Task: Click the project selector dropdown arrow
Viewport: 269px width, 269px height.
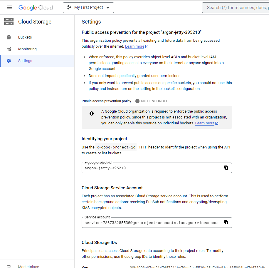Action: pyautogui.click(x=108, y=8)
